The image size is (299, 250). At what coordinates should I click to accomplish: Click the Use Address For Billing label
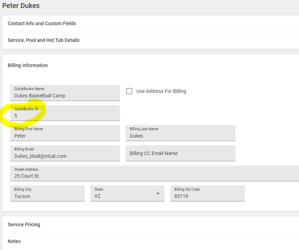161,91
